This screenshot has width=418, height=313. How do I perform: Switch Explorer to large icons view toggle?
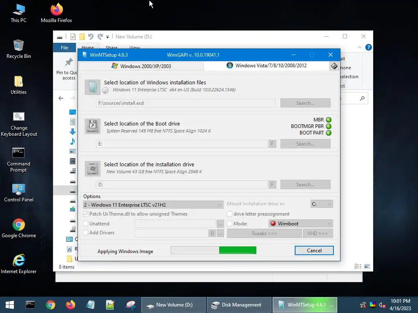pos(367,267)
